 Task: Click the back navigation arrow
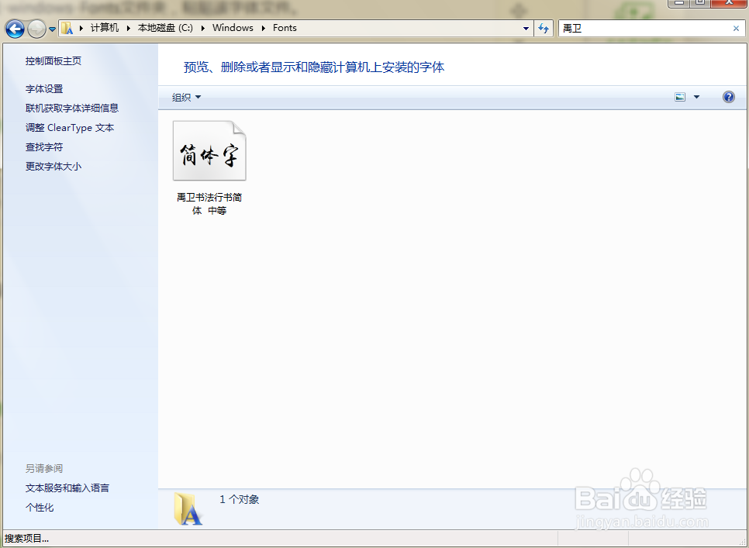(x=14, y=29)
